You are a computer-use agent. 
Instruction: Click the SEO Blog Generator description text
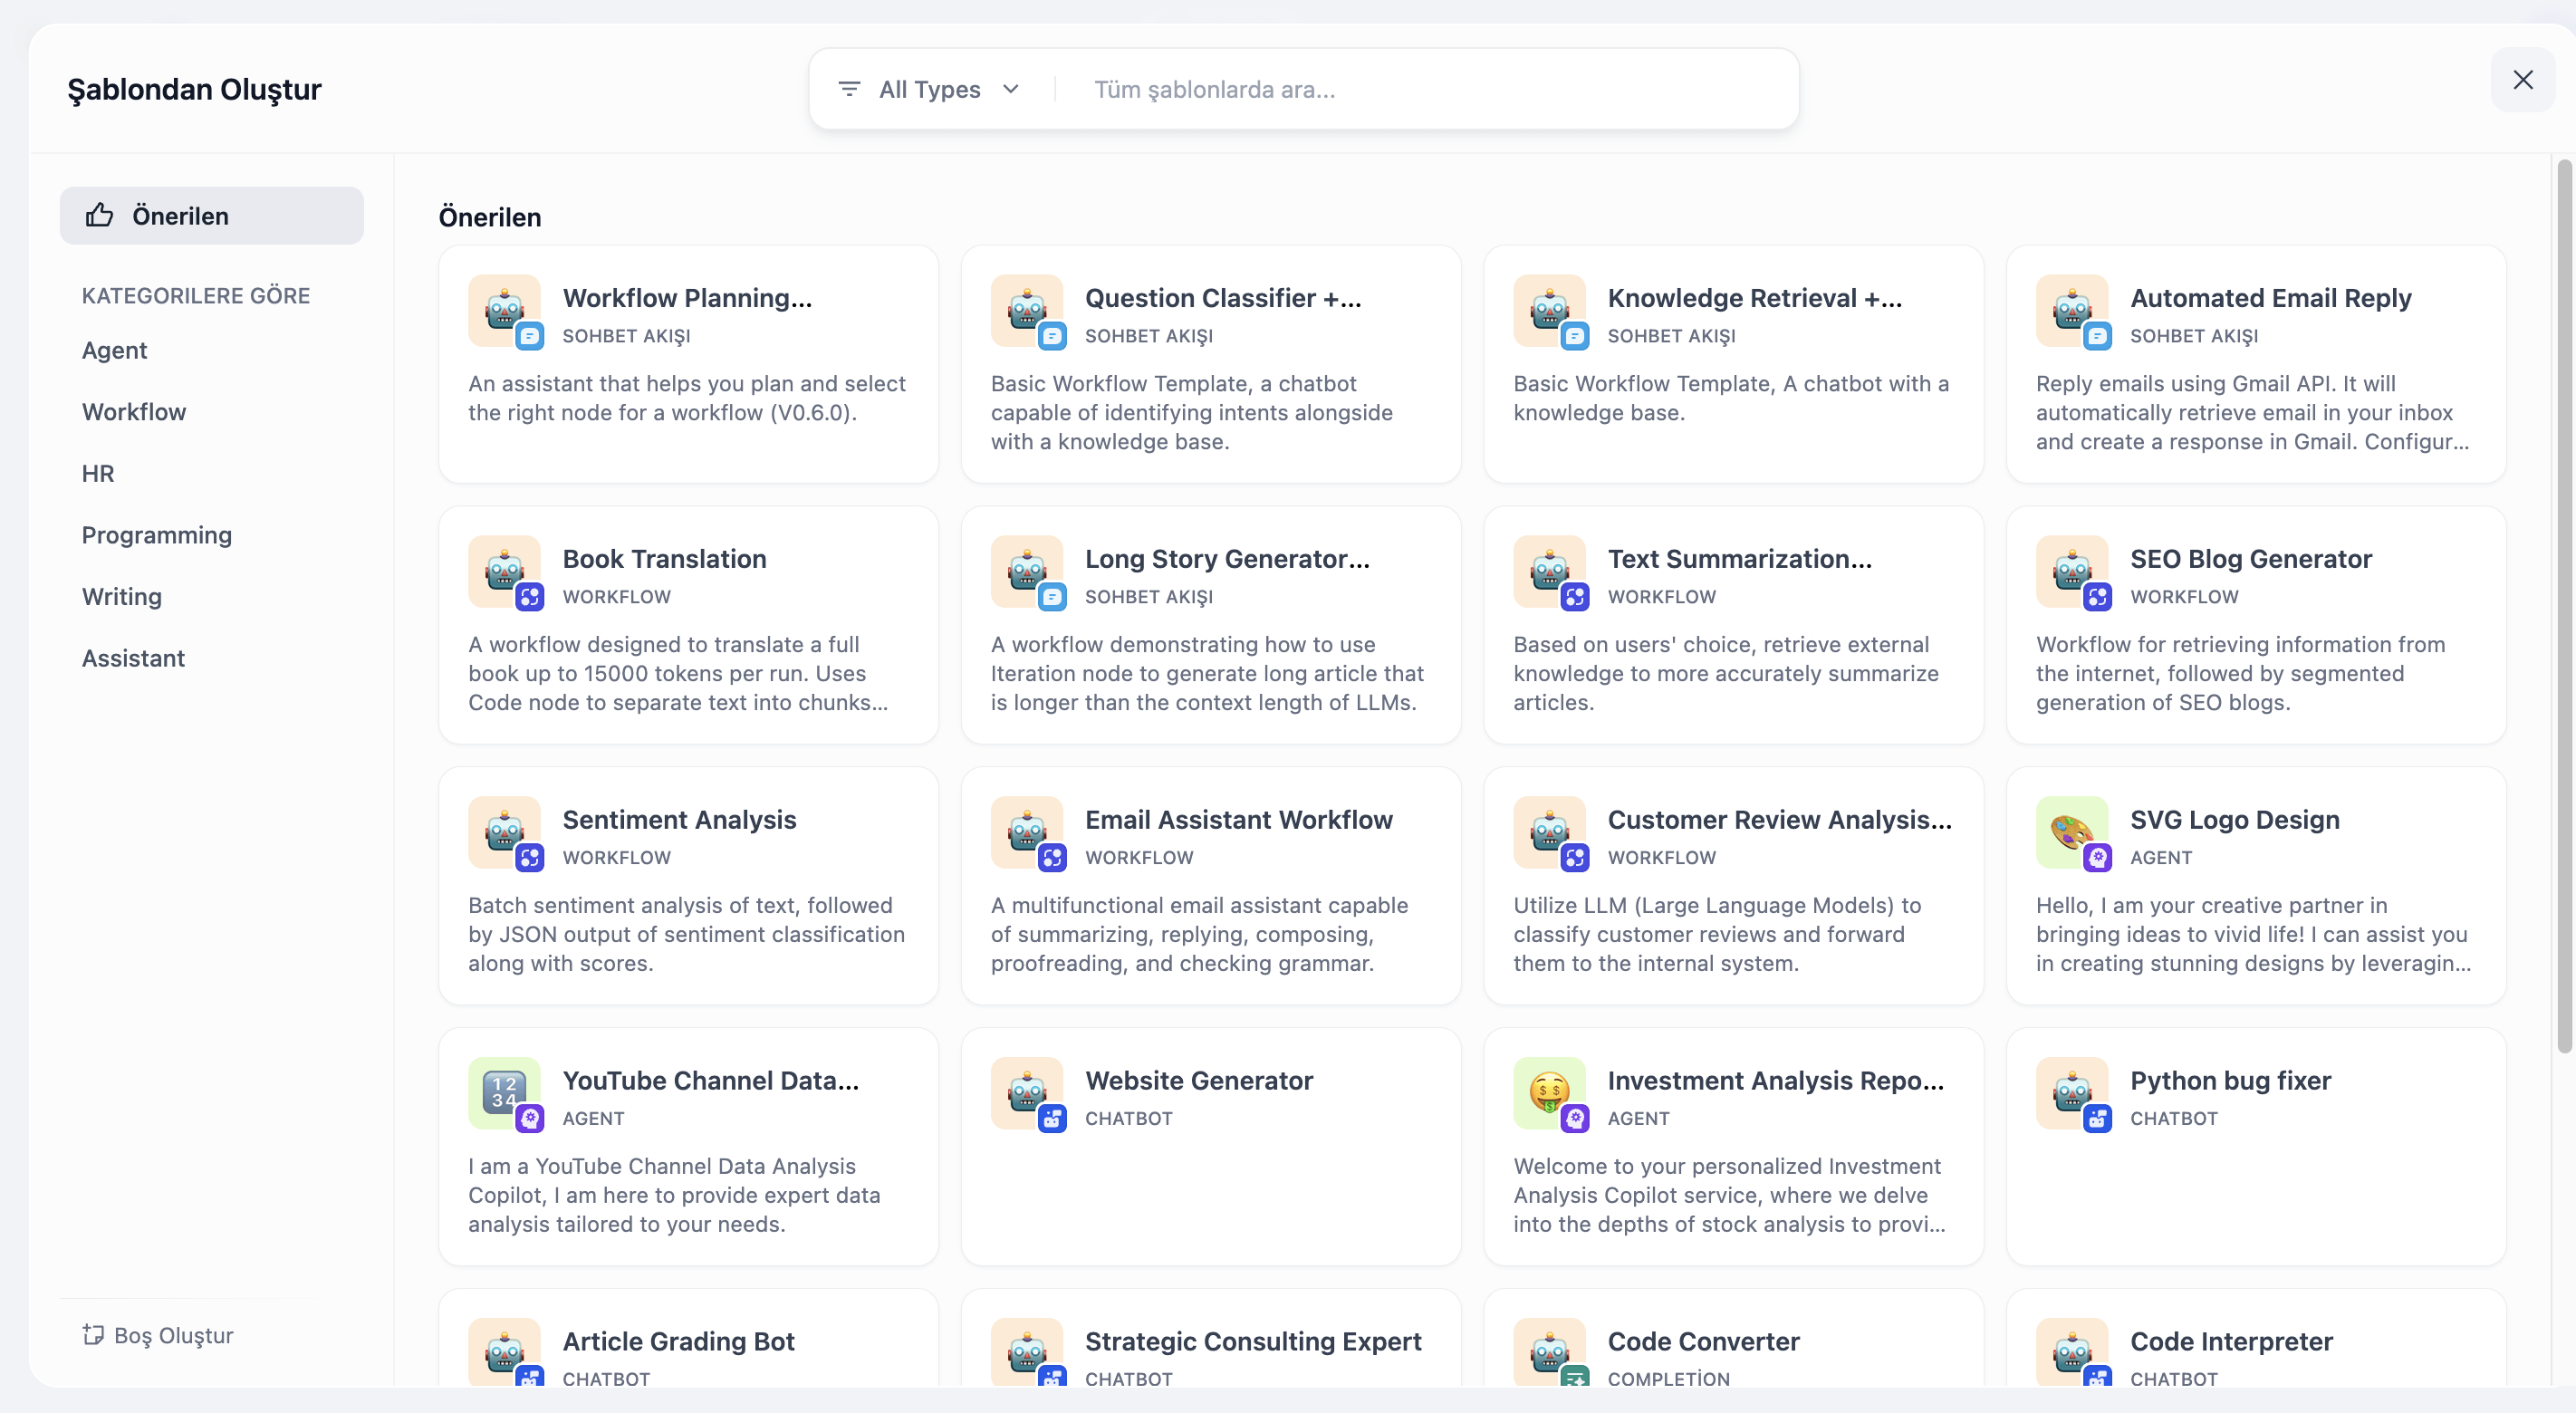coord(2241,673)
